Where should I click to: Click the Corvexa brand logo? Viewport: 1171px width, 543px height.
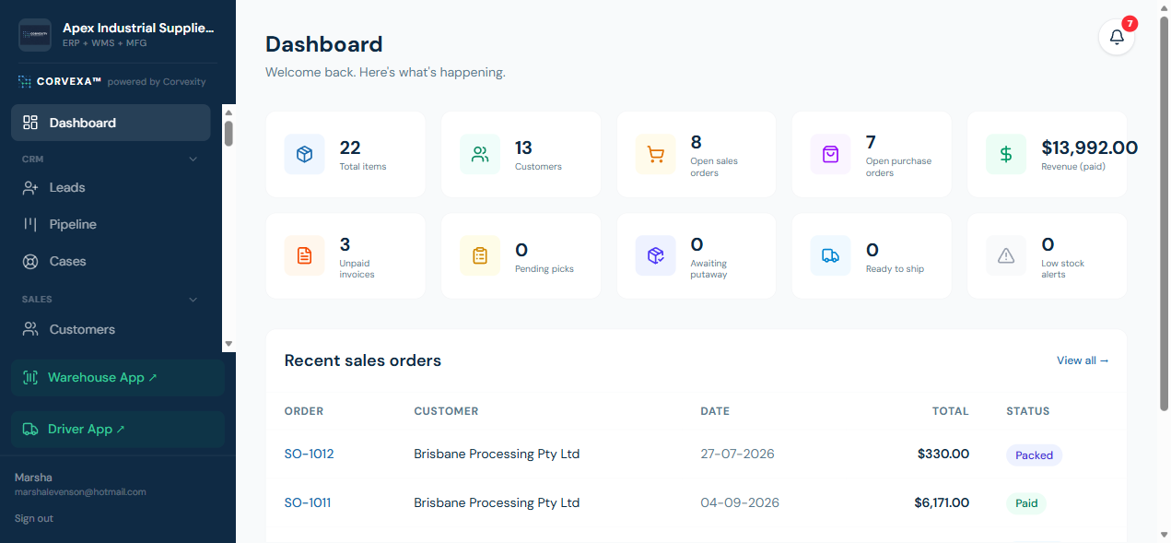[x=59, y=82]
